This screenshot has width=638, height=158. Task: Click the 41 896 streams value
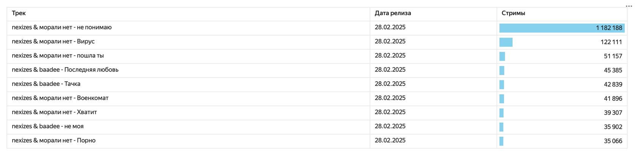pyautogui.click(x=613, y=99)
